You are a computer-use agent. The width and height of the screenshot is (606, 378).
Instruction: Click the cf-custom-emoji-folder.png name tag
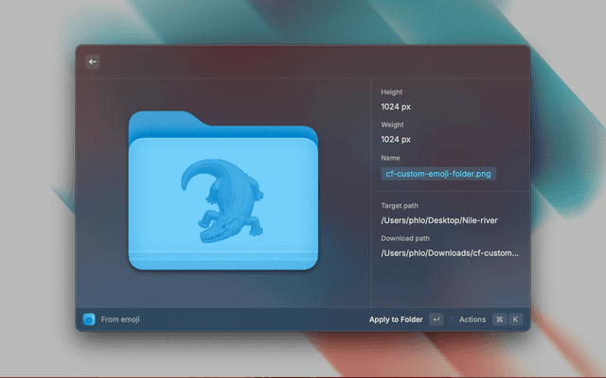pyautogui.click(x=438, y=174)
